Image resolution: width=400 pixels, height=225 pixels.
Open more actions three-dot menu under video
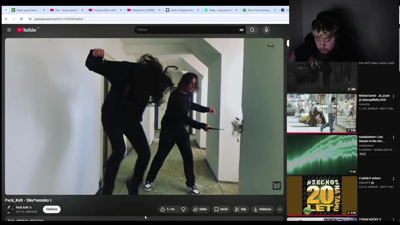(x=280, y=209)
